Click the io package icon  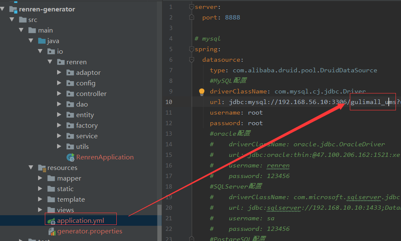coord(51,51)
